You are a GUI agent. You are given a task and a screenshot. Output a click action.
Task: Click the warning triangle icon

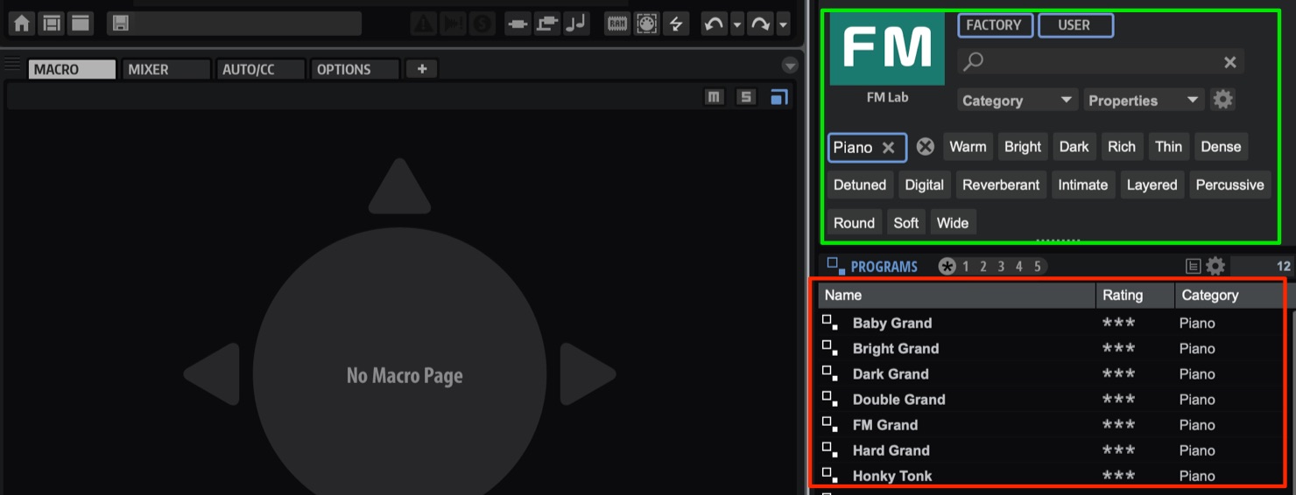424,24
